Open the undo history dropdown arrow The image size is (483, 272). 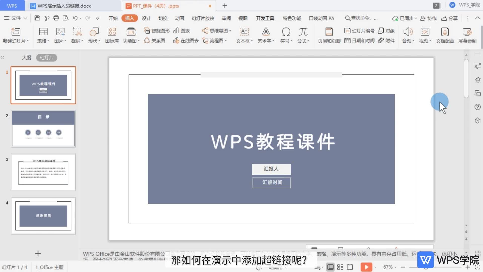tap(80, 18)
